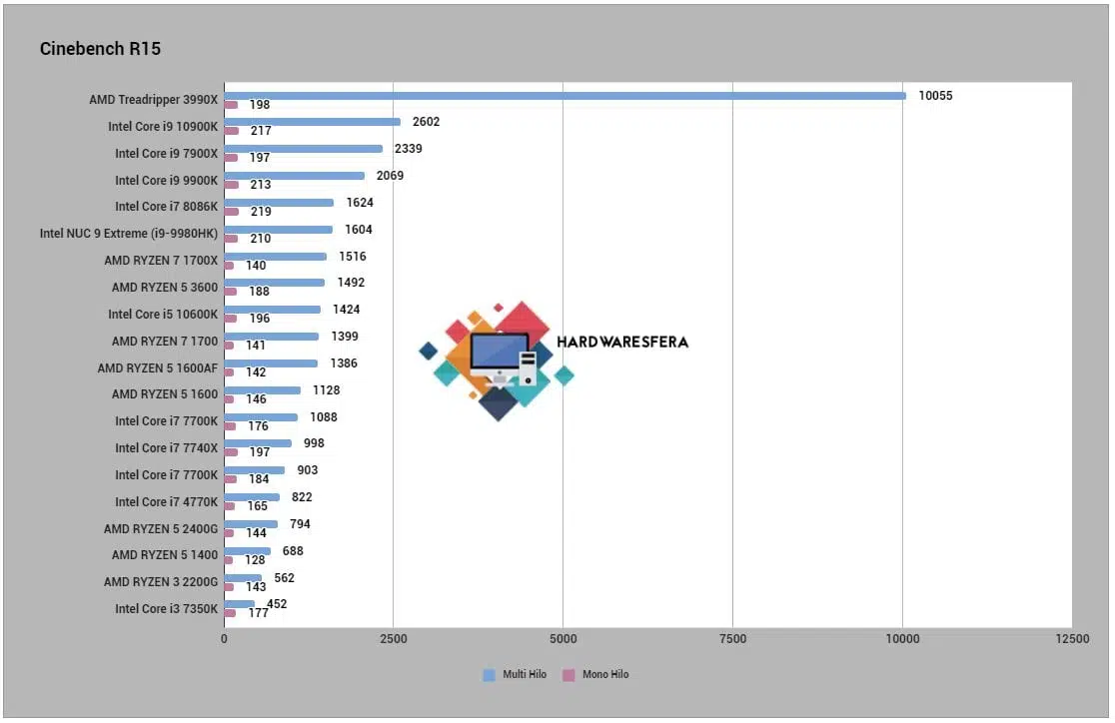Click the 794 score value
This screenshot has height=723, width=1115.
(x=300, y=524)
